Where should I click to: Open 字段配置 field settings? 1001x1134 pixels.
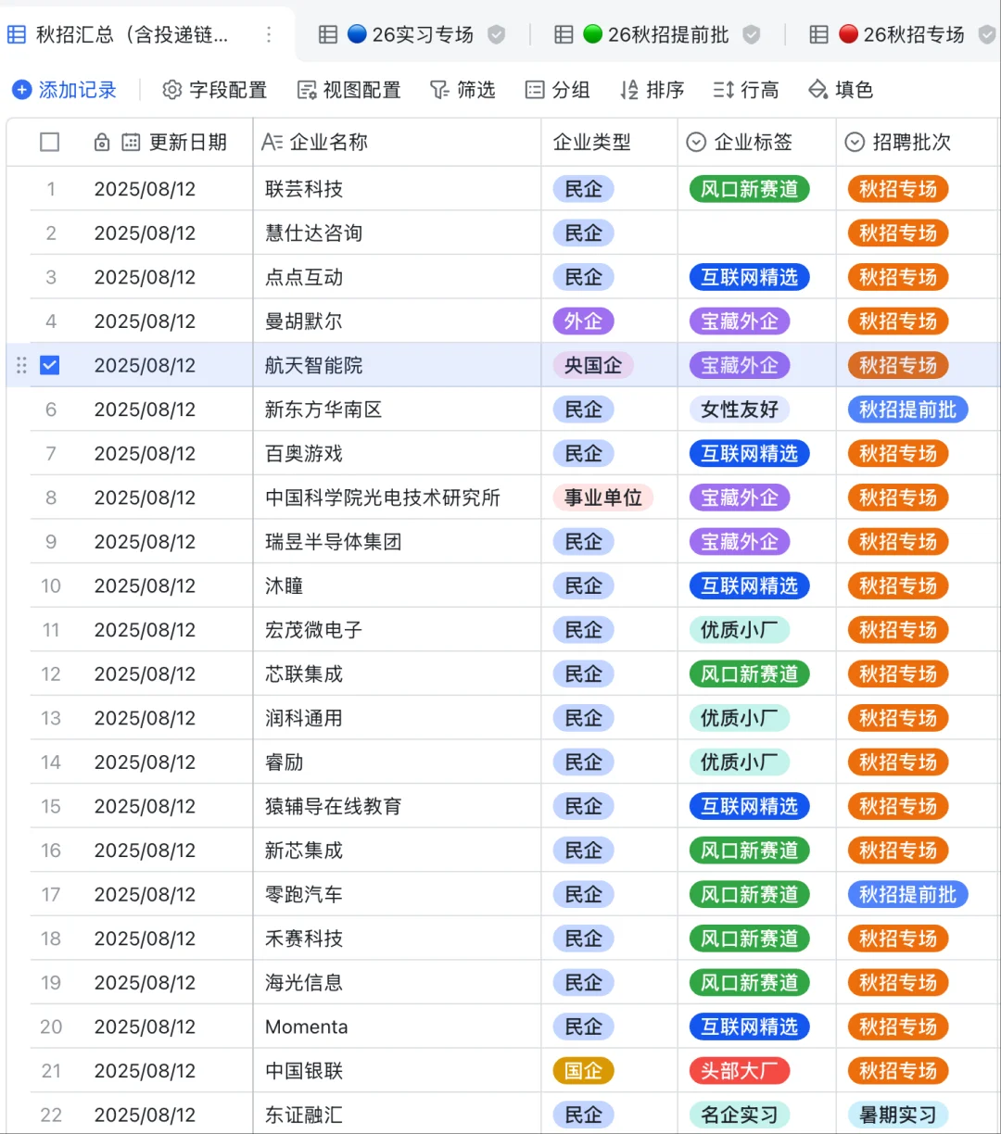coord(214,90)
